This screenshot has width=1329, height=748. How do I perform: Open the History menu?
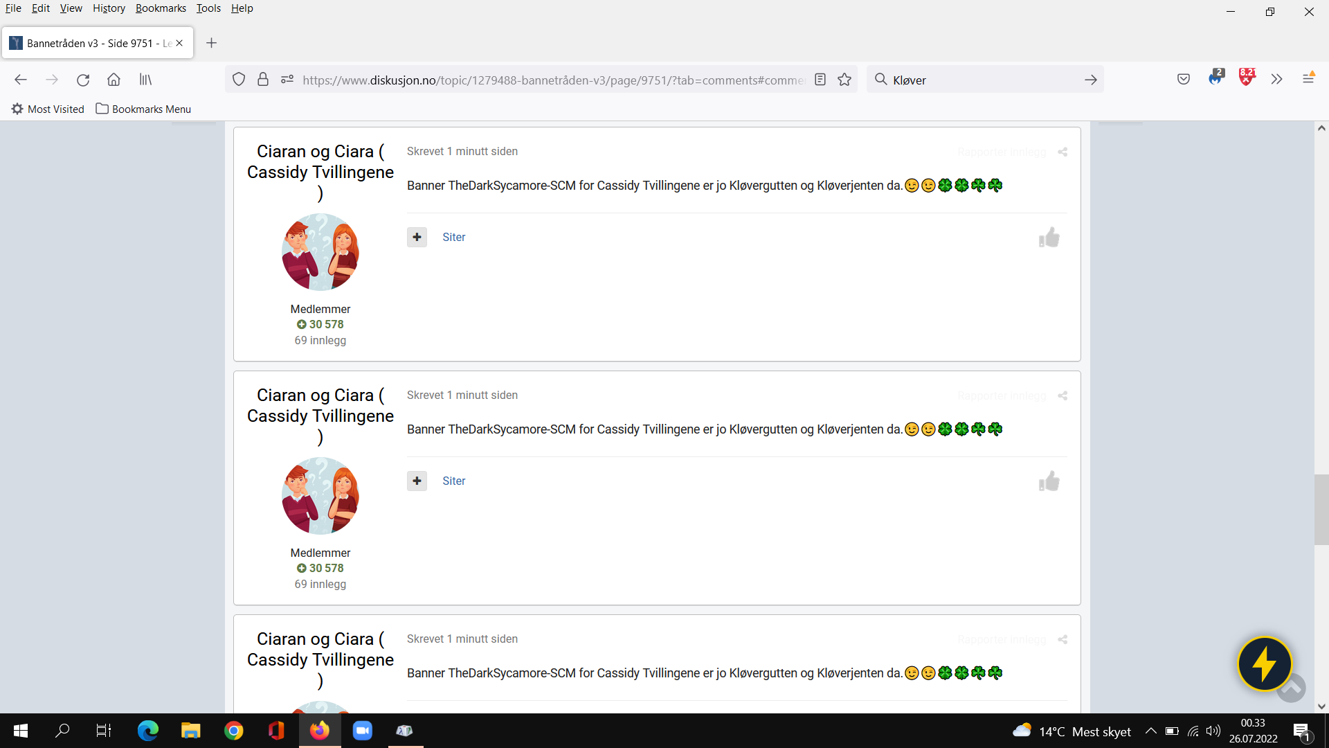pos(109,8)
